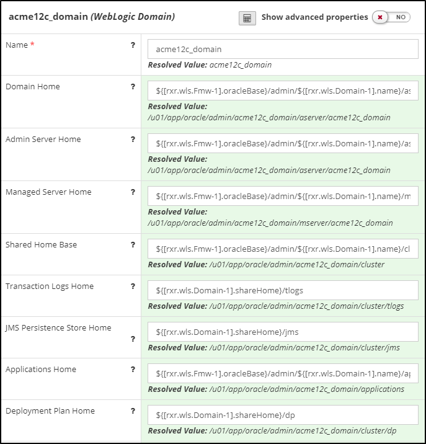Screen dimensions: 426x444
Task: Click the Applications Home help icon
Action: coord(133,370)
